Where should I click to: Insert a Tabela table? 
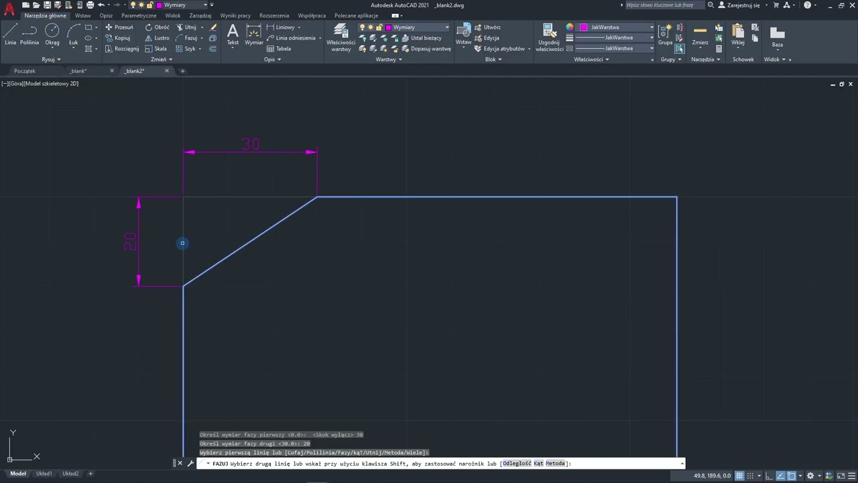[279, 49]
